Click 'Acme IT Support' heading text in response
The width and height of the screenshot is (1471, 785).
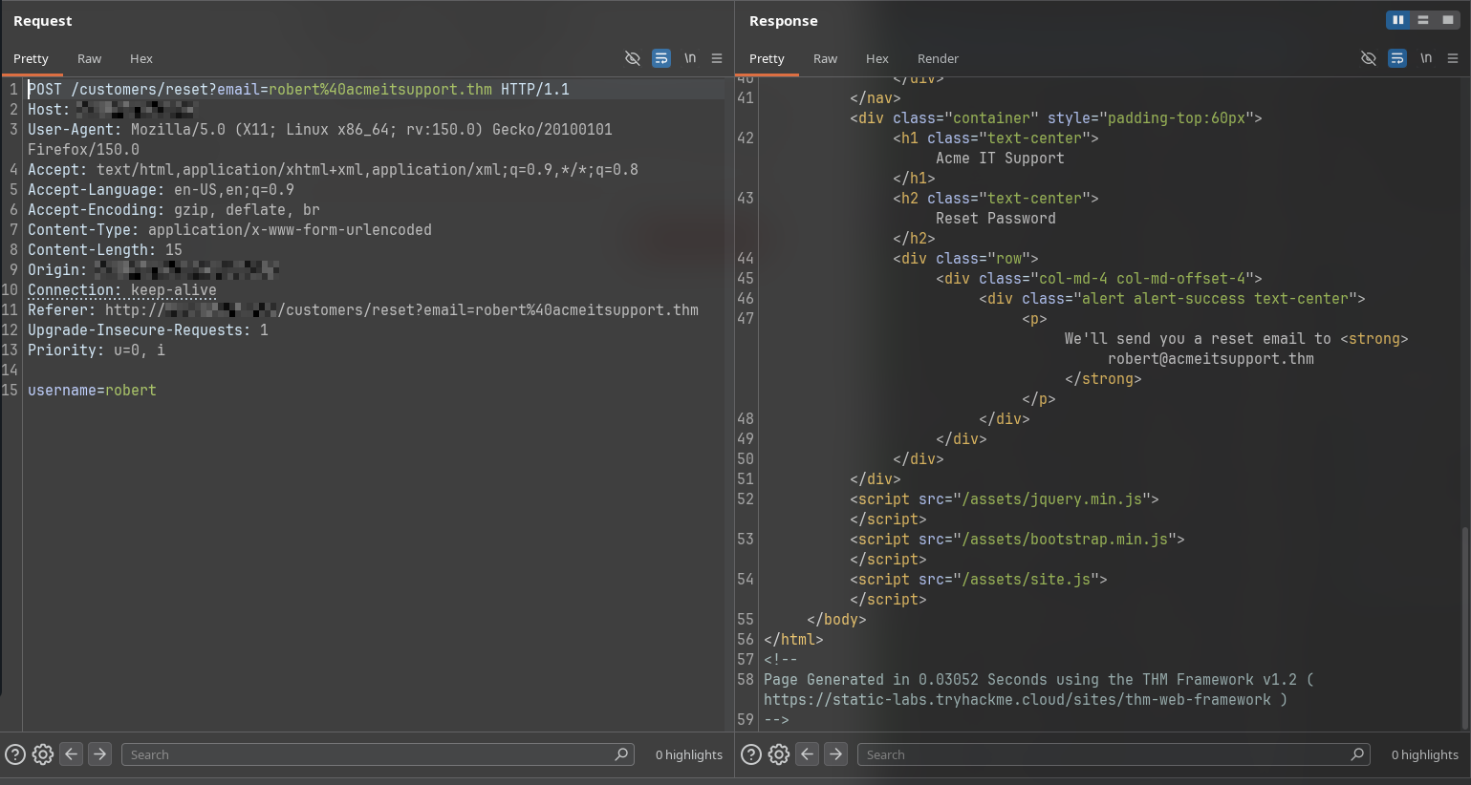point(1000,158)
